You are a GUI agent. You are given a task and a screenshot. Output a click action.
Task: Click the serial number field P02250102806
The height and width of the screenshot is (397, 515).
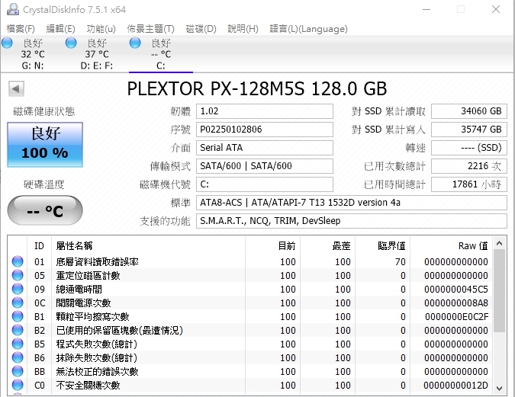click(265, 130)
